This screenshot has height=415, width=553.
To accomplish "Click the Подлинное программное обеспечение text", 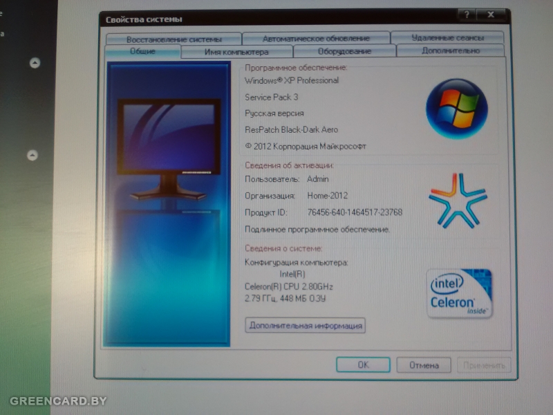I will click(317, 230).
